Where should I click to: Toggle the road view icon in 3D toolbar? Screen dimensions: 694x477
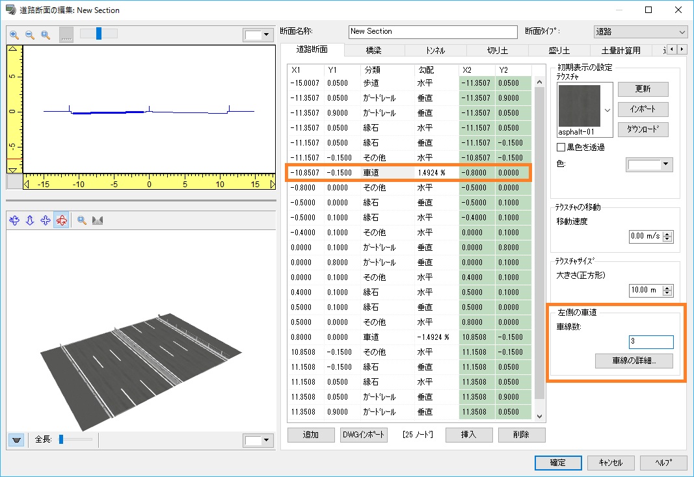click(x=98, y=220)
